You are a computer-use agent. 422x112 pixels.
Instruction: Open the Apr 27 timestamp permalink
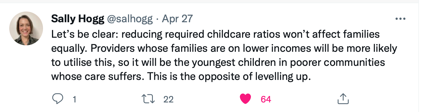point(177,19)
